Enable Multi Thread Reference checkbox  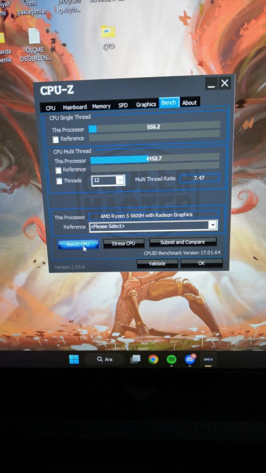(58, 170)
